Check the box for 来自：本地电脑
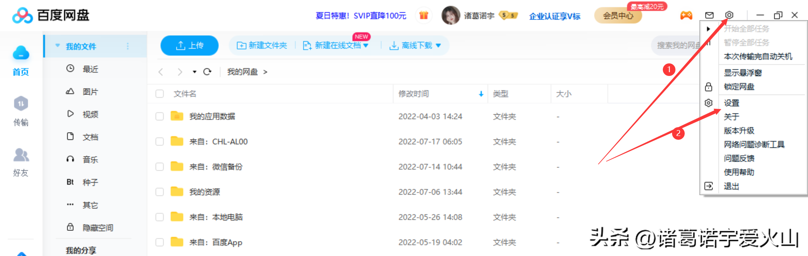Image resolution: width=808 pixels, height=256 pixels. (159, 217)
